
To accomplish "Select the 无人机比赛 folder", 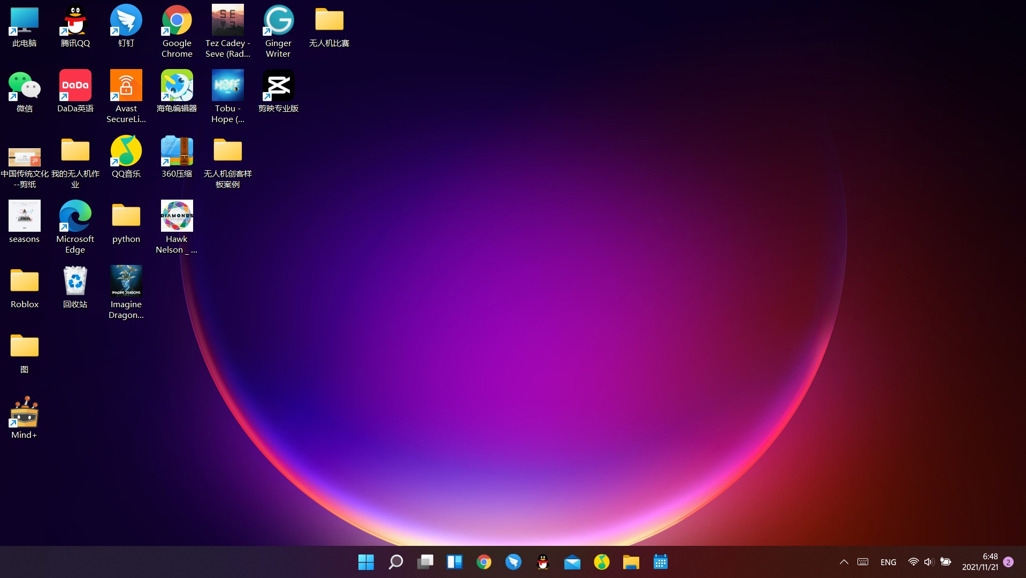I will (330, 27).
